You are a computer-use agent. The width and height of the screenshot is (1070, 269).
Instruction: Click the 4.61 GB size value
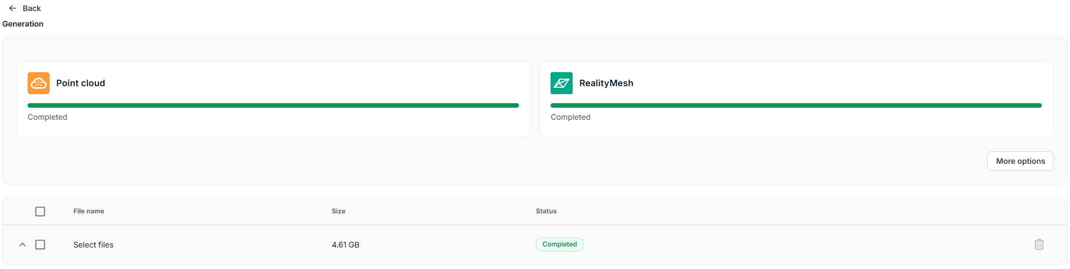[x=345, y=245]
